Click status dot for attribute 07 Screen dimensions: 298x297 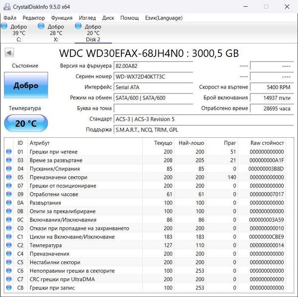tap(9, 186)
